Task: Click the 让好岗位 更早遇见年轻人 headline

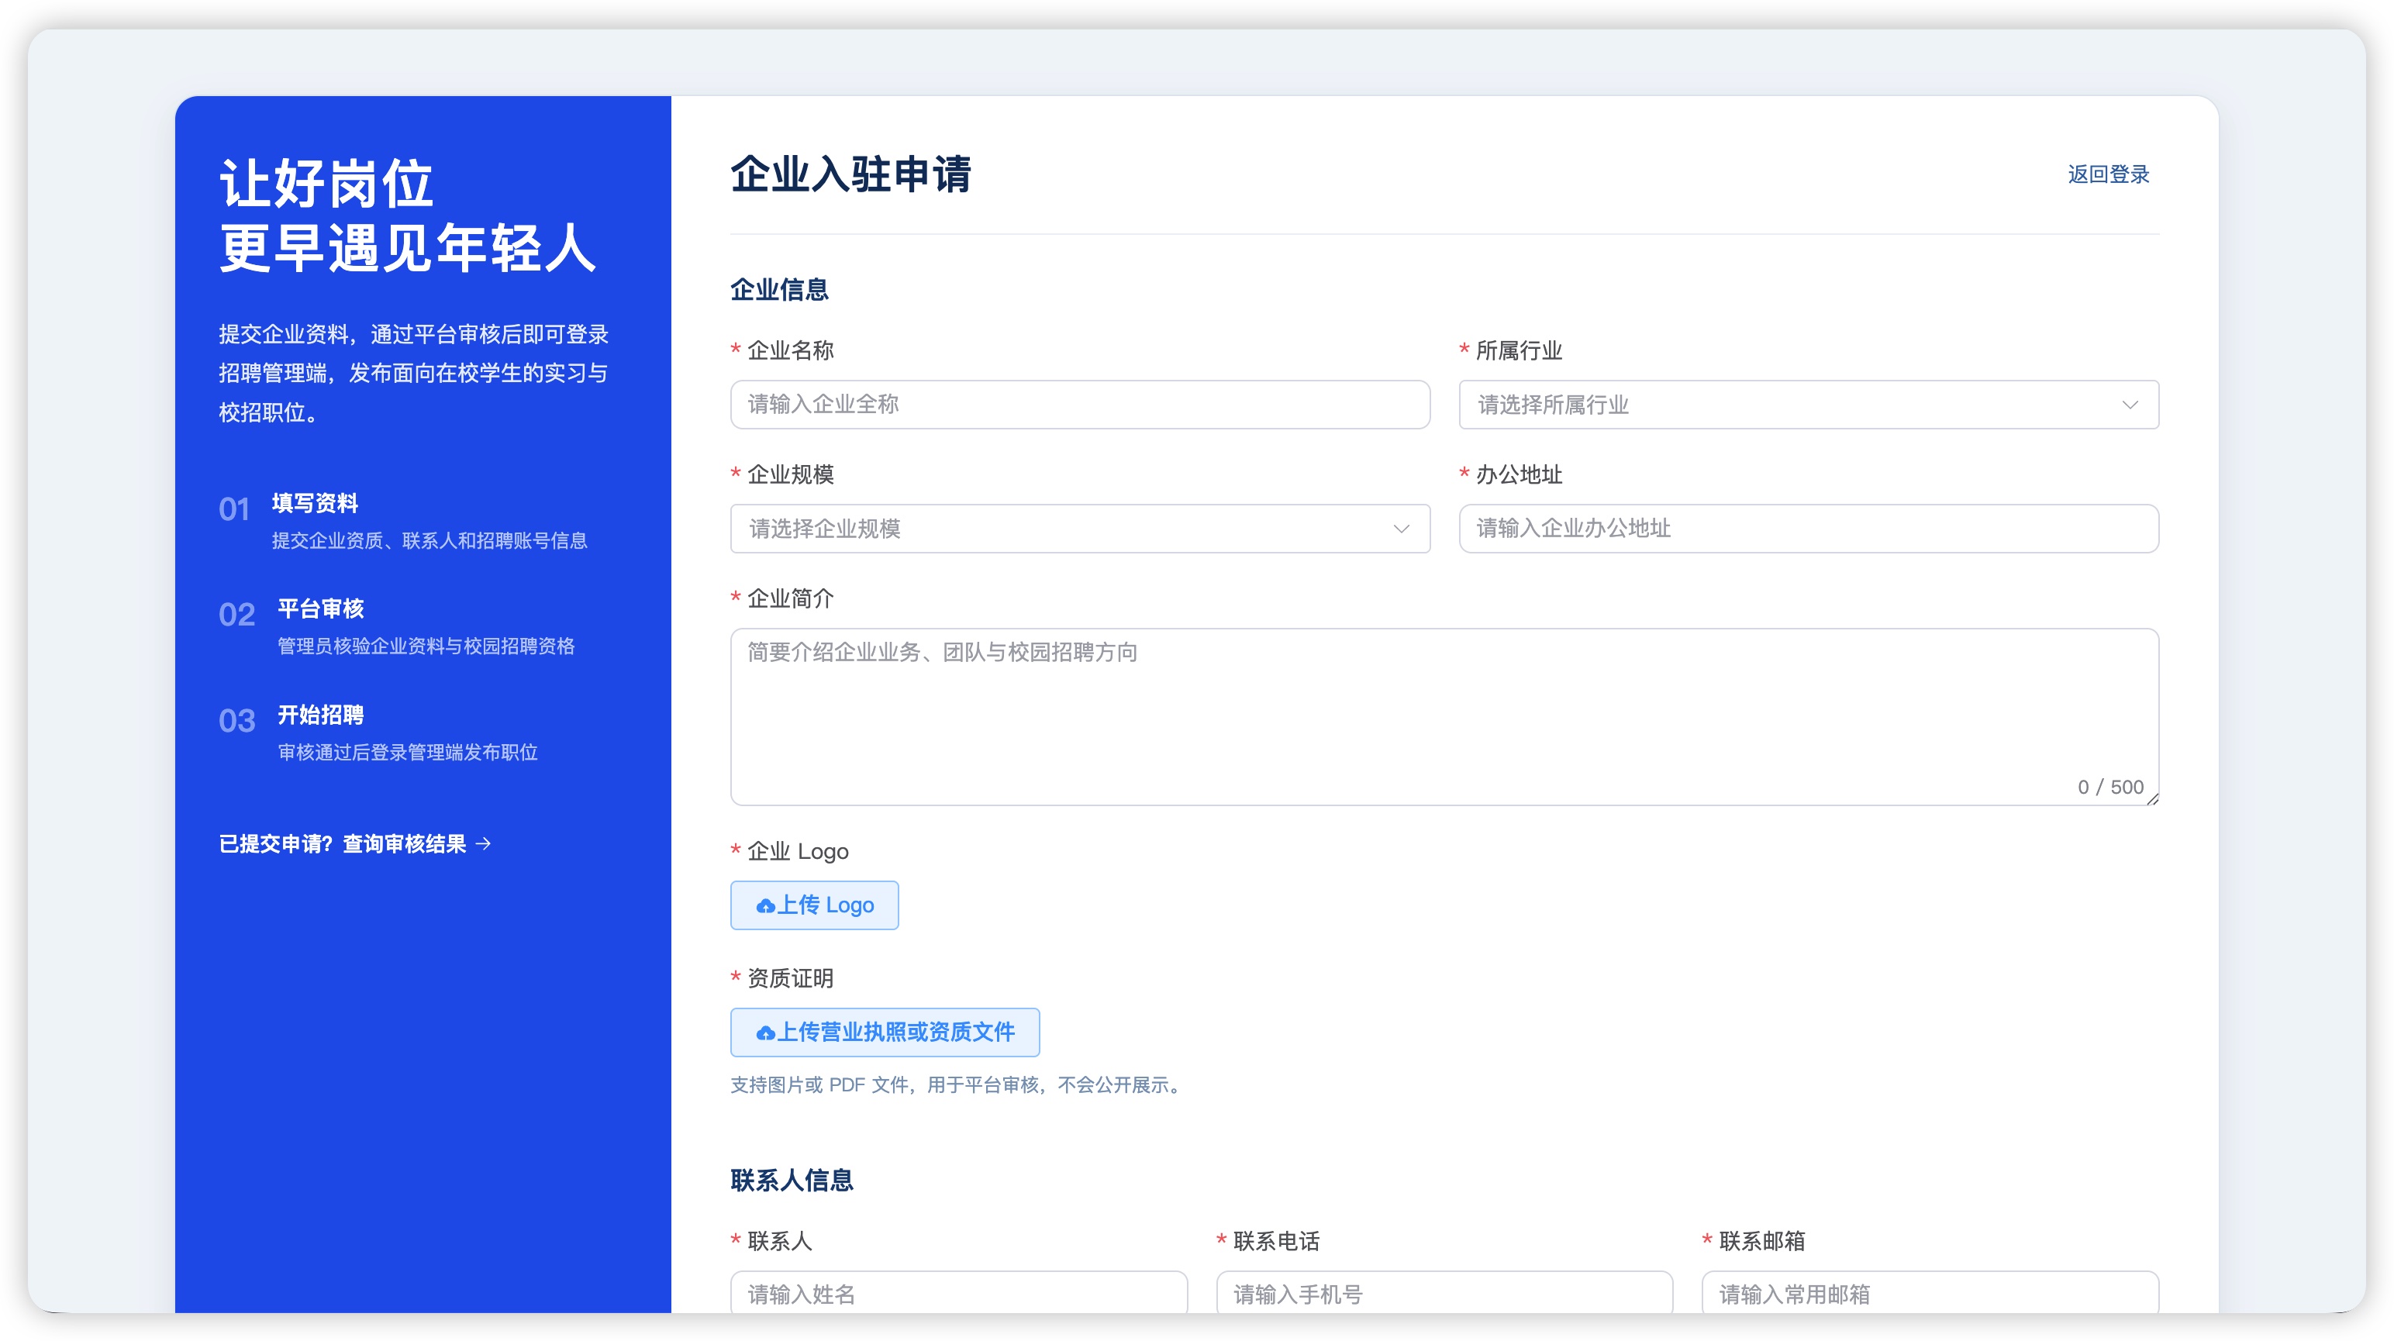Action: [x=407, y=215]
